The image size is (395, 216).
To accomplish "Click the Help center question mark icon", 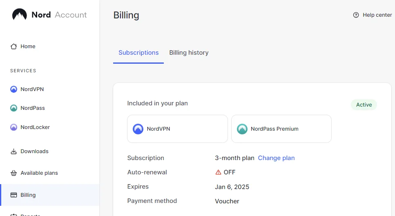I will pyautogui.click(x=356, y=15).
